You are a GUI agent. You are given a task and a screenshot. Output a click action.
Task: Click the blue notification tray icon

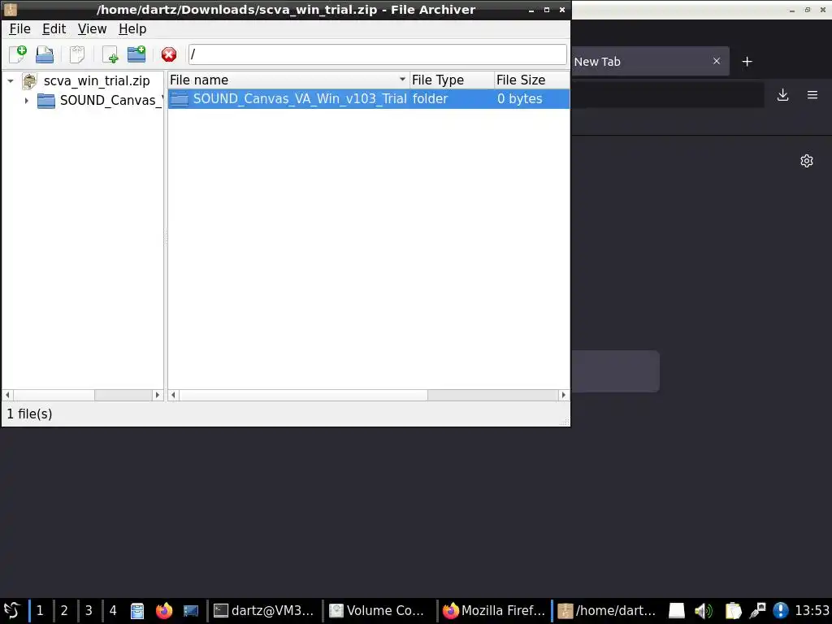pos(781,611)
